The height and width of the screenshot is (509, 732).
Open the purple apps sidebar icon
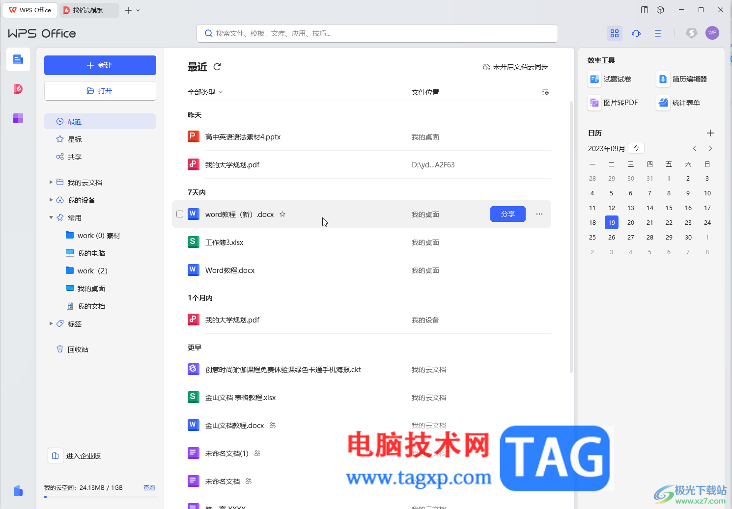18,118
